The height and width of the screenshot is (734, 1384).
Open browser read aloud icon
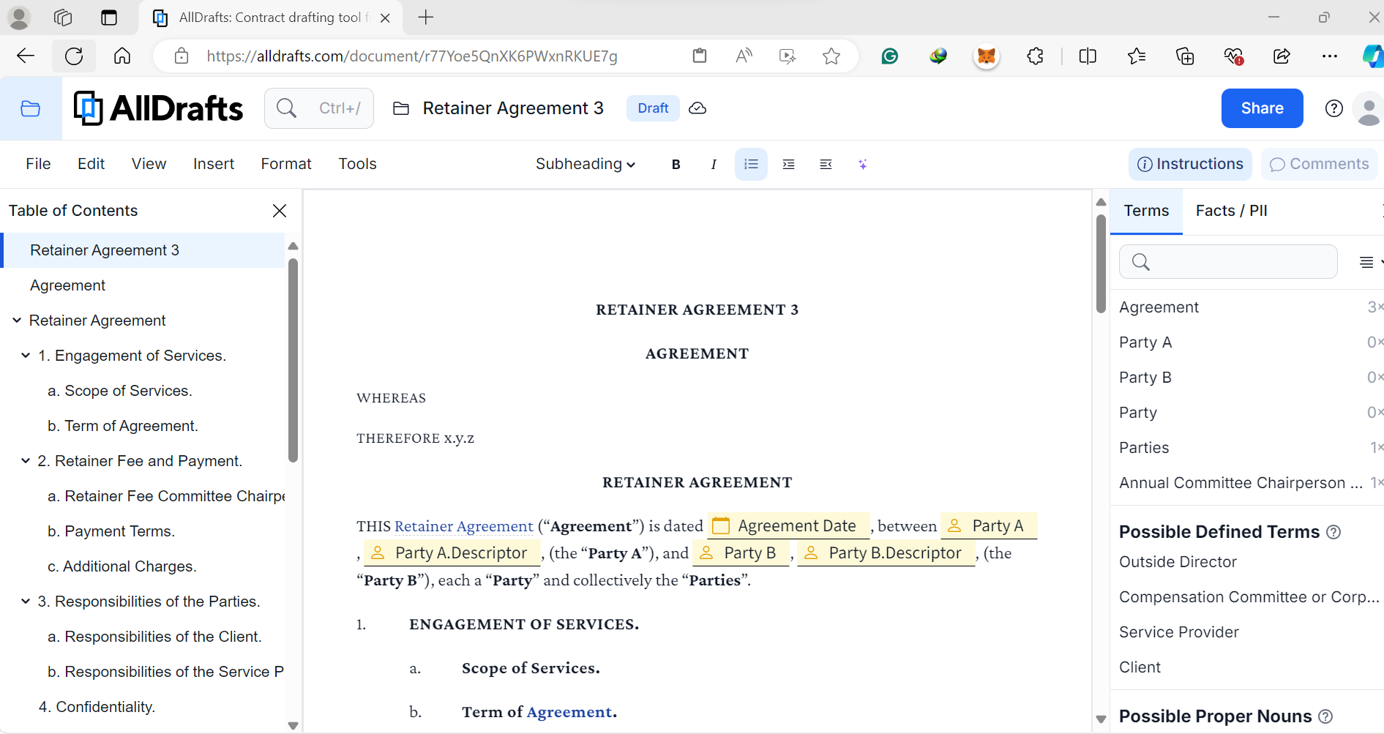point(744,56)
